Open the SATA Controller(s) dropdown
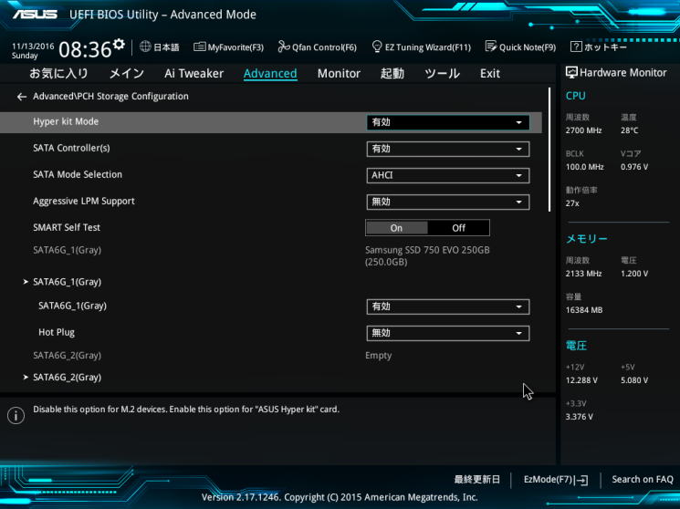 [448, 150]
